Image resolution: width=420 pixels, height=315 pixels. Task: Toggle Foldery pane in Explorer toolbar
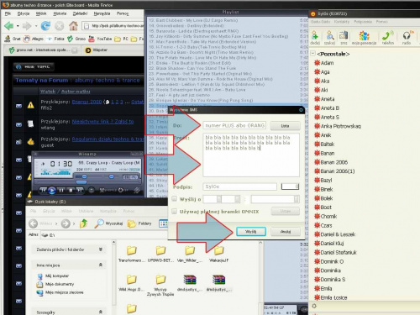[x=139, y=223]
